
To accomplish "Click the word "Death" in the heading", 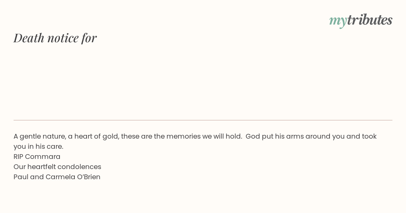I will pyautogui.click(x=29, y=38).
